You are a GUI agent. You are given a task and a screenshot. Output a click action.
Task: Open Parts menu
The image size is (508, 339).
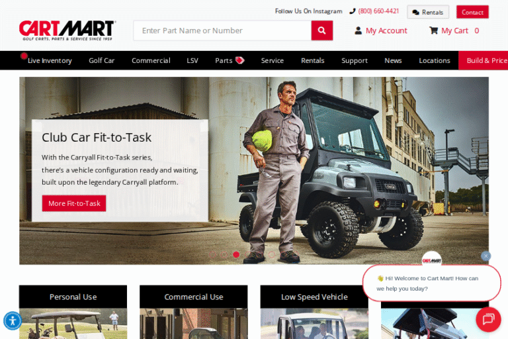(x=224, y=61)
